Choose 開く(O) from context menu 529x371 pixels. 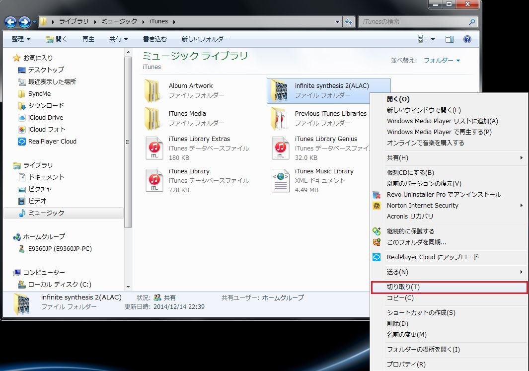tap(450, 99)
